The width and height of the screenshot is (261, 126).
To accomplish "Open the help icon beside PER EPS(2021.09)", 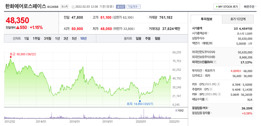I will pos(219,84).
